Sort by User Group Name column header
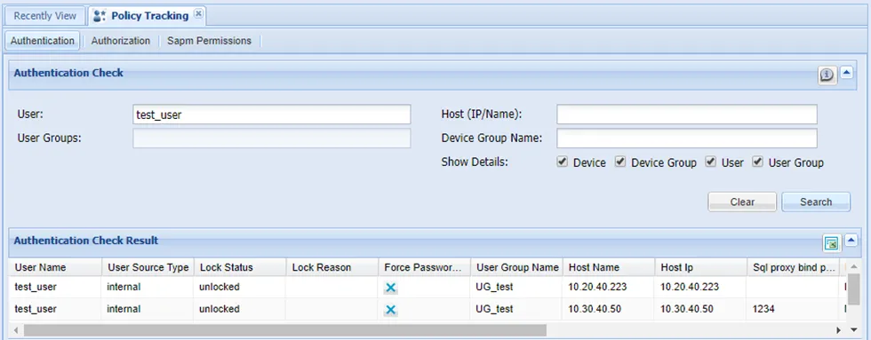Viewport: 871px width, 340px height. [516, 267]
